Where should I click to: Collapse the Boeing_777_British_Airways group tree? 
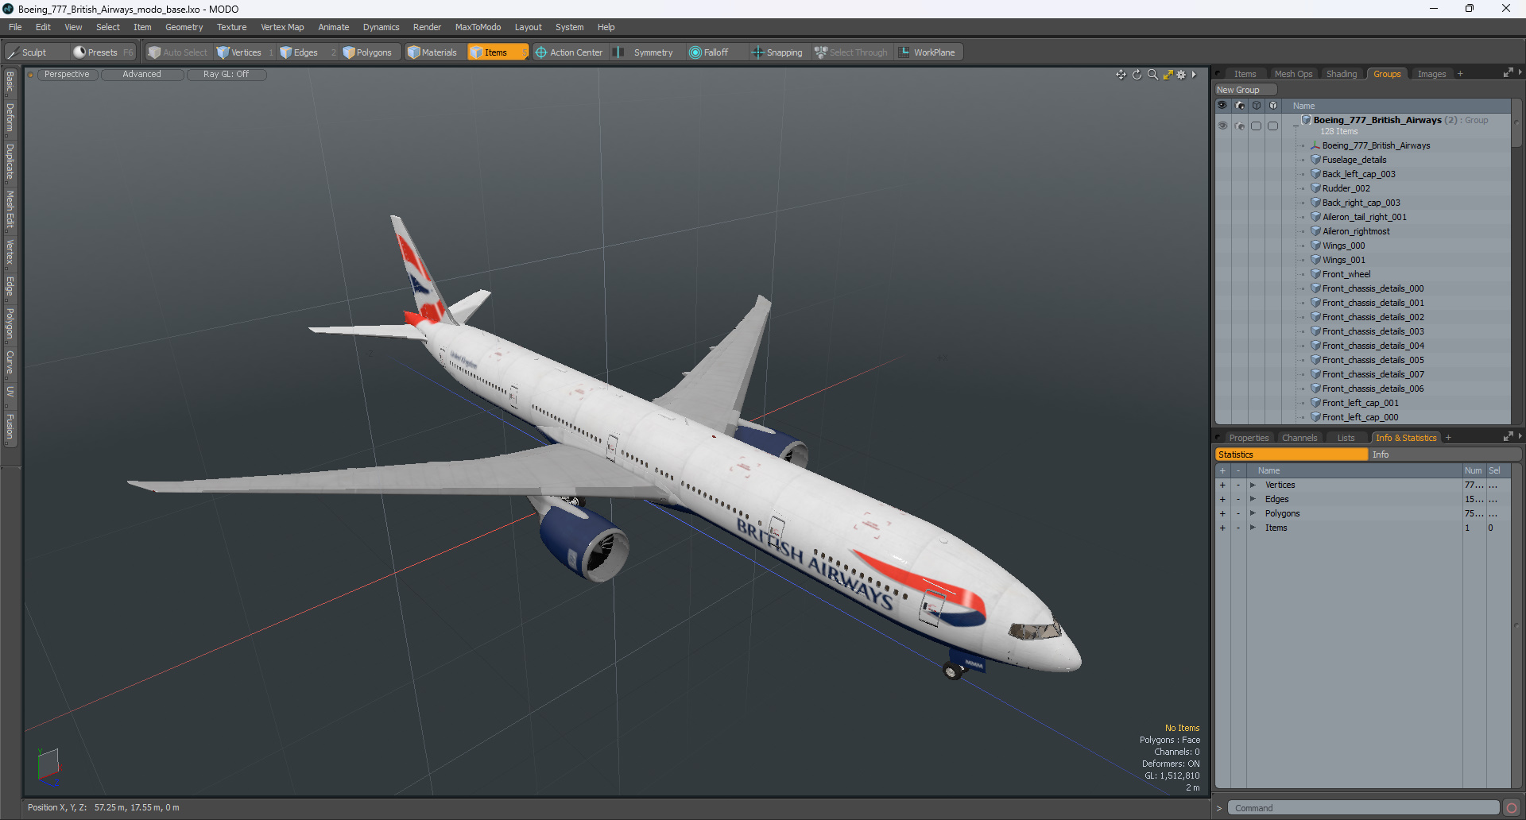pyautogui.click(x=1296, y=126)
